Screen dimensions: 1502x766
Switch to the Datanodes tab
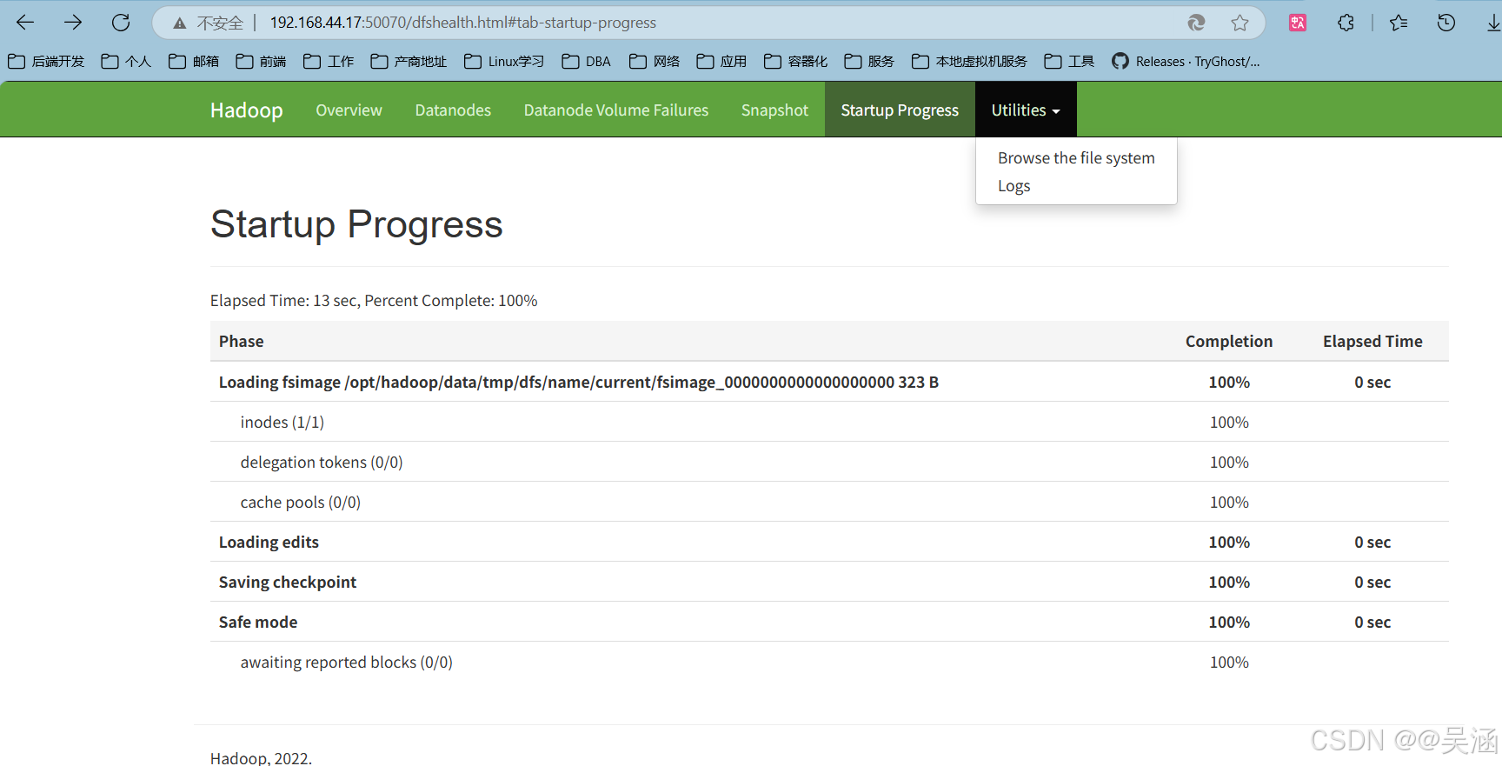pyautogui.click(x=453, y=110)
